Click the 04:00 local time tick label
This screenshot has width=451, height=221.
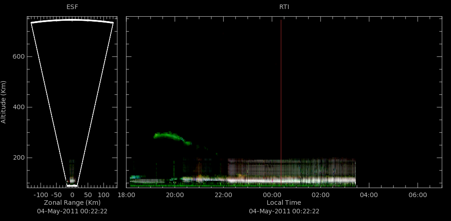click(369, 195)
